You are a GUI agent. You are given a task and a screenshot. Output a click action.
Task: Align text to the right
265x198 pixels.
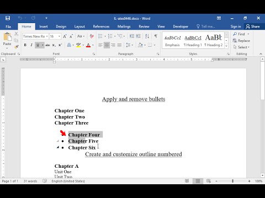pyautogui.click(x=113, y=45)
